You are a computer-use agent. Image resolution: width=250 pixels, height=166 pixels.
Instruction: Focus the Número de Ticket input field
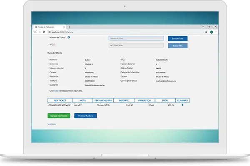pos(136,39)
